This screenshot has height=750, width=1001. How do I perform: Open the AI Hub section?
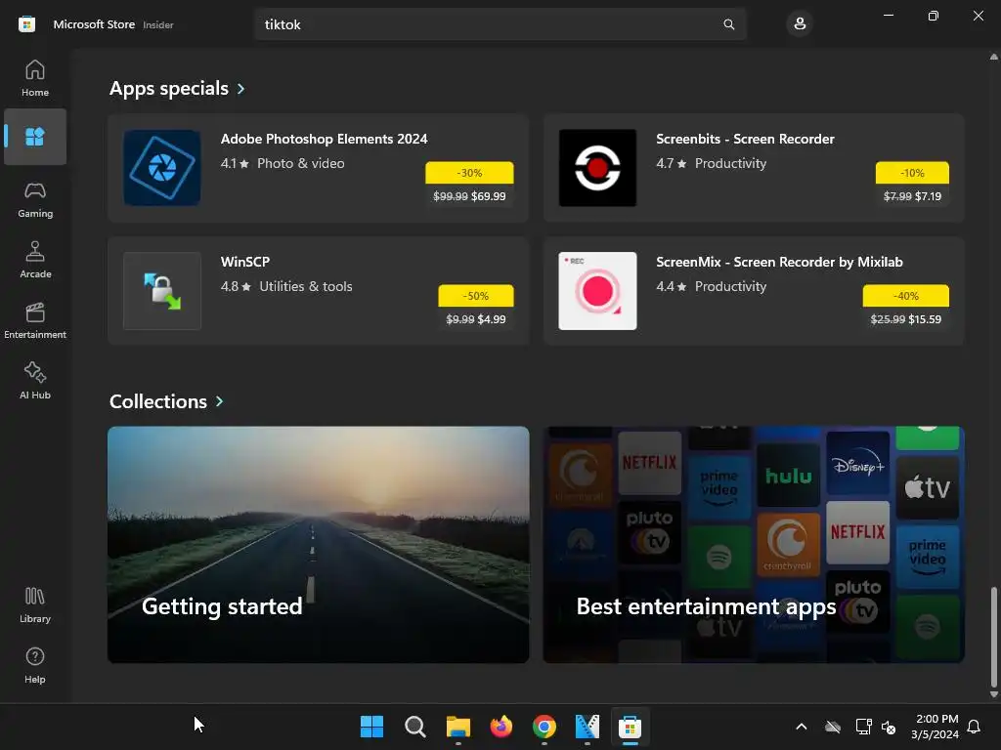35,381
